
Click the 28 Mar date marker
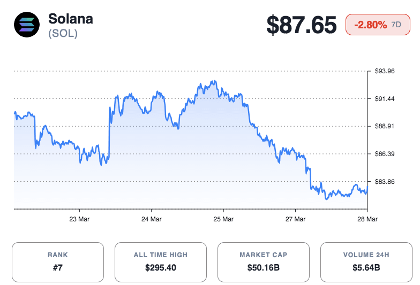pos(367,219)
